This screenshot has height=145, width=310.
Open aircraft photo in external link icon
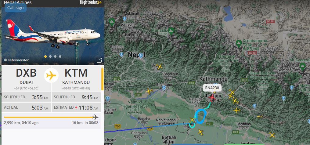click(x=99, y=60)
